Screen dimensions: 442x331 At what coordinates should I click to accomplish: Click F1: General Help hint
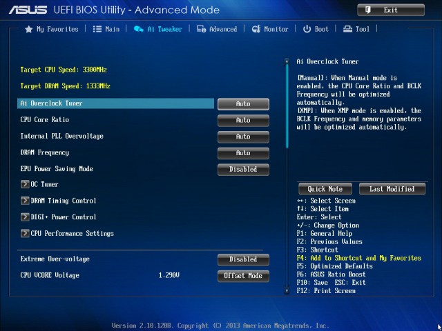(324, 233)
